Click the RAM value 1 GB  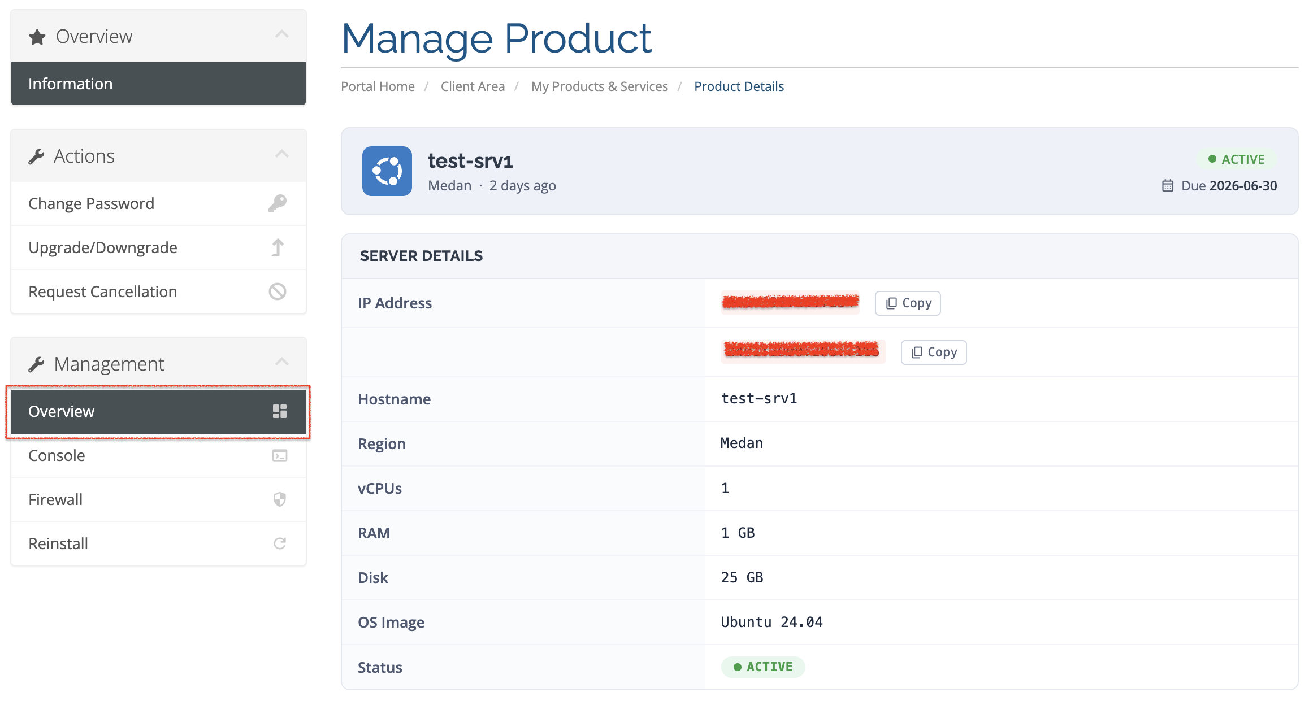click(x=738, y=533)
